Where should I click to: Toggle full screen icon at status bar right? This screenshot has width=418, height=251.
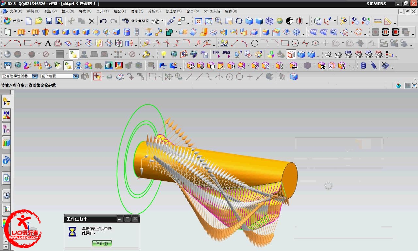415,85
